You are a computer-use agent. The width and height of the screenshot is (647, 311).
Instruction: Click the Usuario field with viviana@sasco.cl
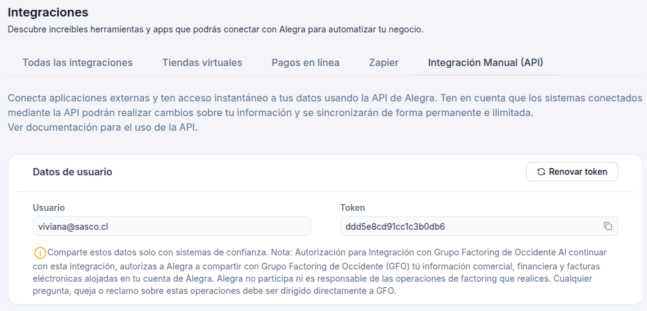click(x=172, y=226)
